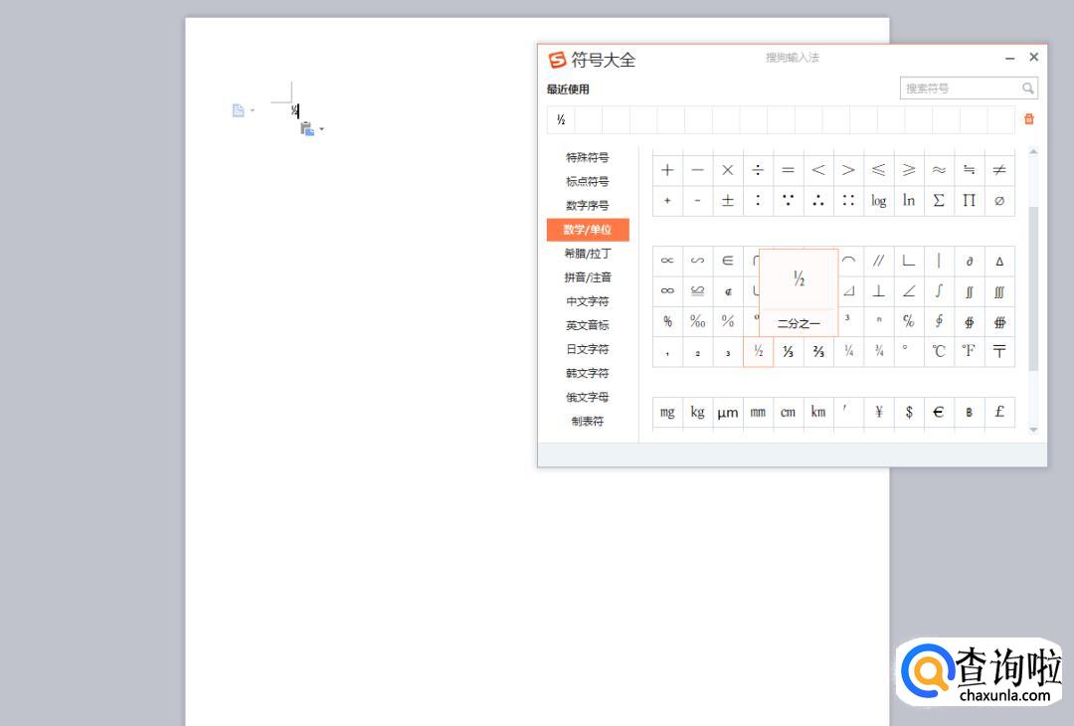Image resolution: width=1074 pixels, height=726 pixels.
Task: Open the 制表符 category
Action: pyautogui.click(x=587, y=421)
